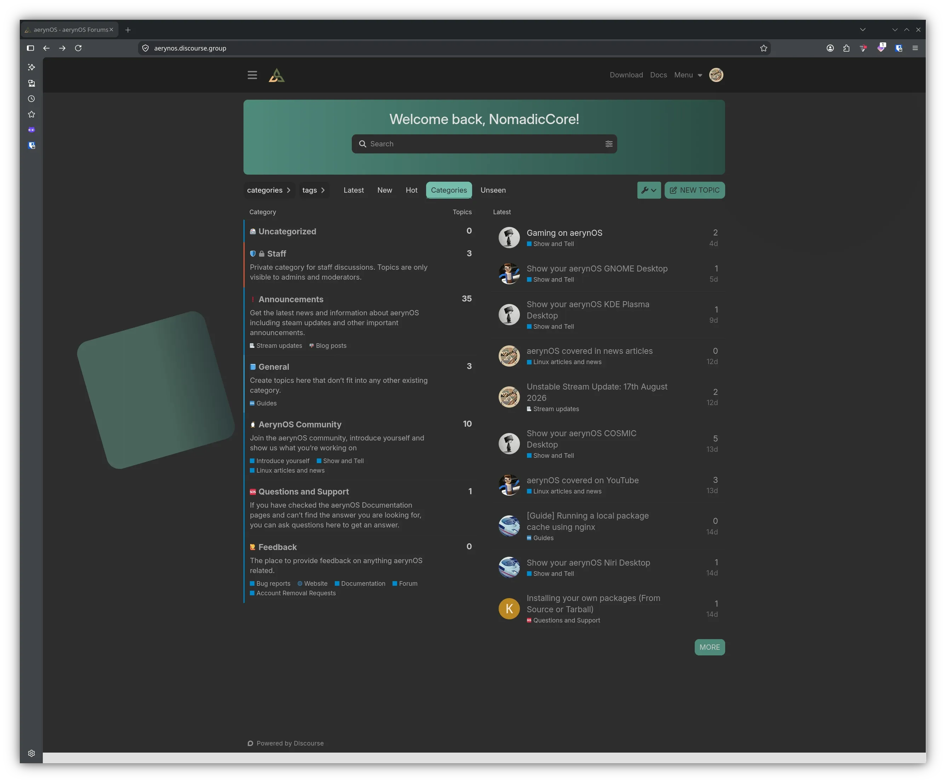
Task: Open Download link
Action: [626, 75]
